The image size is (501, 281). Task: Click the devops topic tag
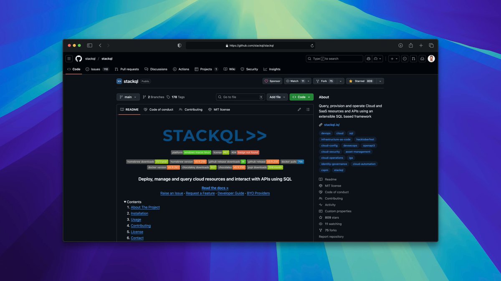(326, 133)
